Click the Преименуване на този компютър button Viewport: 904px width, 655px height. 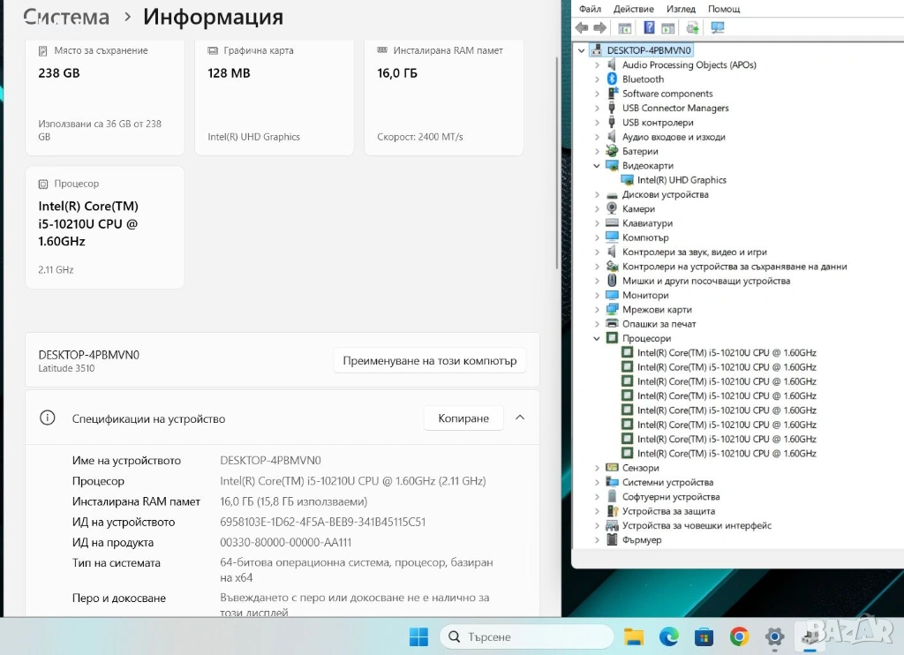tap(429, 361)
